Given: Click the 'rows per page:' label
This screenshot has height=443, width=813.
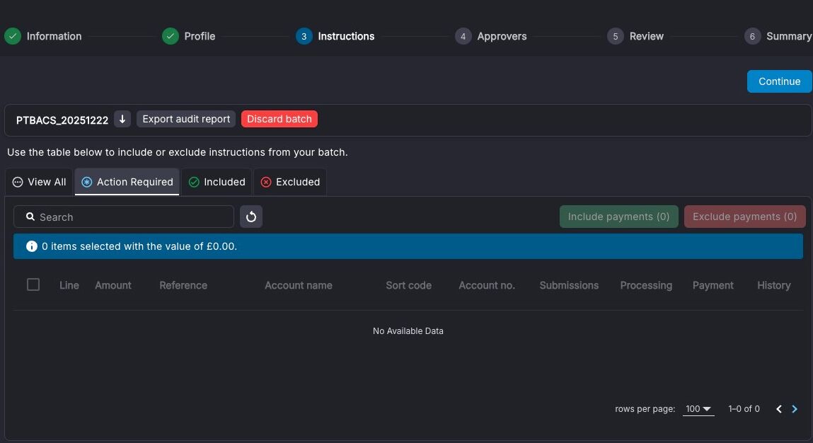Looking at the screenshot, I should (645, 409).
